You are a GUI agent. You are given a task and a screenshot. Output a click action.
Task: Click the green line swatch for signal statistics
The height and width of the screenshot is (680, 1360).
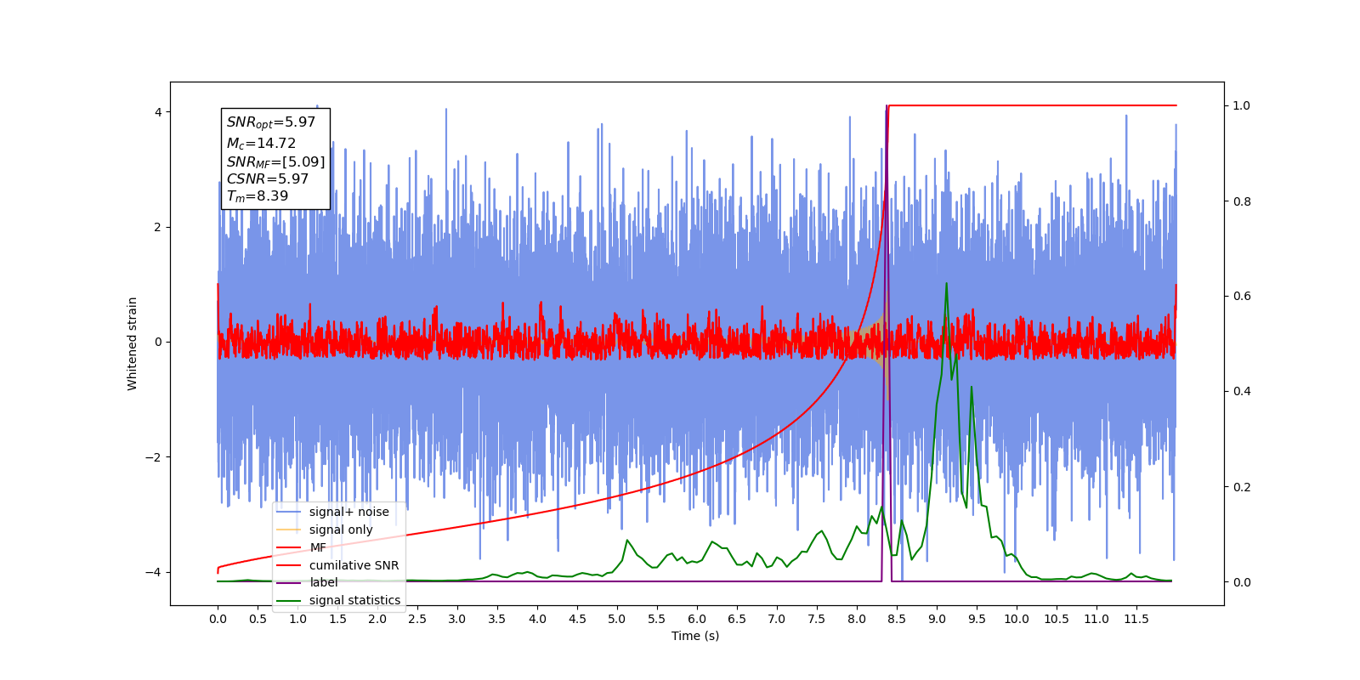[289, 600]
